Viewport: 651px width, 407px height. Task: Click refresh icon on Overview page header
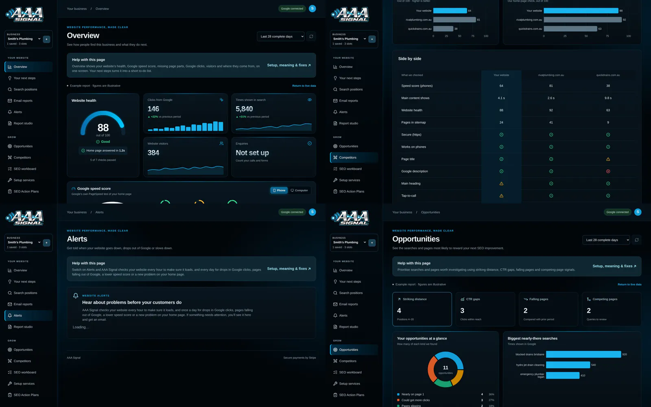[311, 36]
